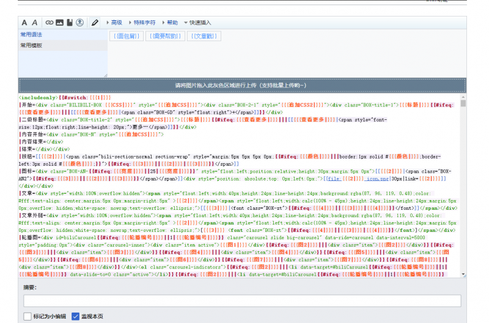Viewport: 489px width, 323px height.
Task: Insert the 需要帮助 template
Action: pos(166,36)
